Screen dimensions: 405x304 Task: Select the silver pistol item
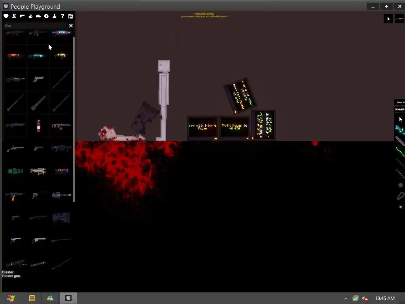click(38, 79)
